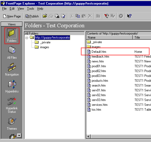Open the File menu
The height and width of the screenshot is (142, 151).
tap(4, 9)
